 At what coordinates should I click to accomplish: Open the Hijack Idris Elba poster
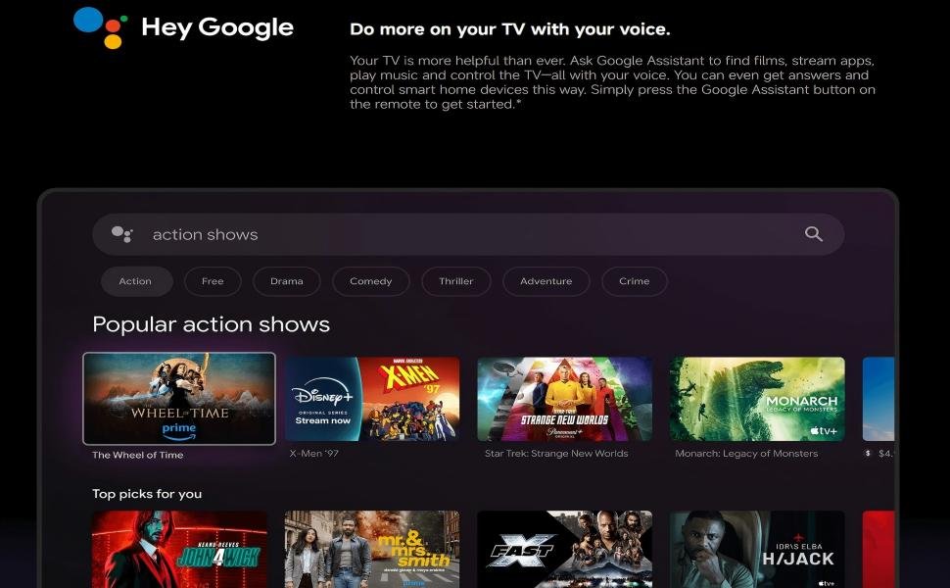757,549
